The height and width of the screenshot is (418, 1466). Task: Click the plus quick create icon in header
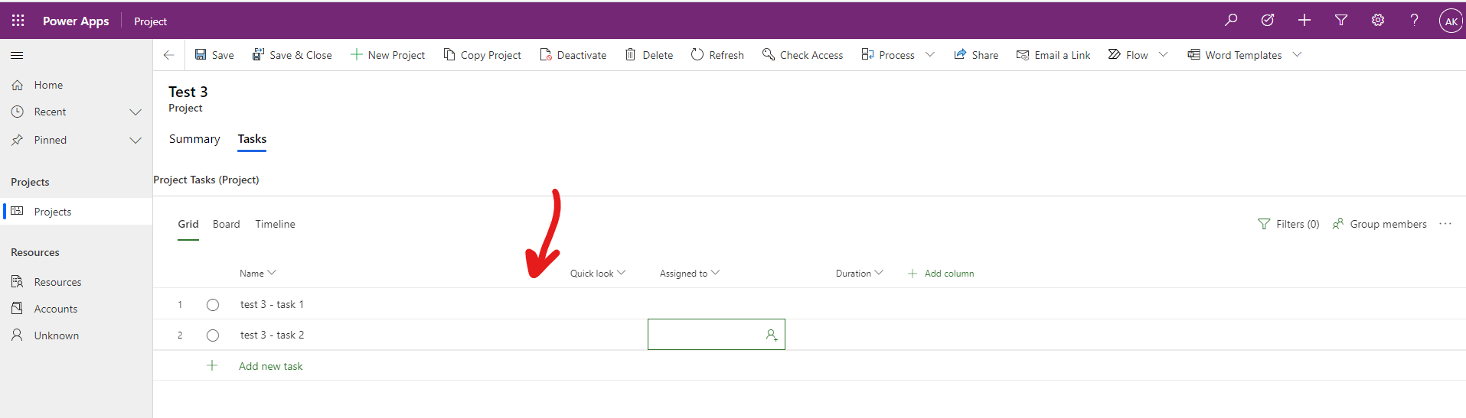(1304, 21)
